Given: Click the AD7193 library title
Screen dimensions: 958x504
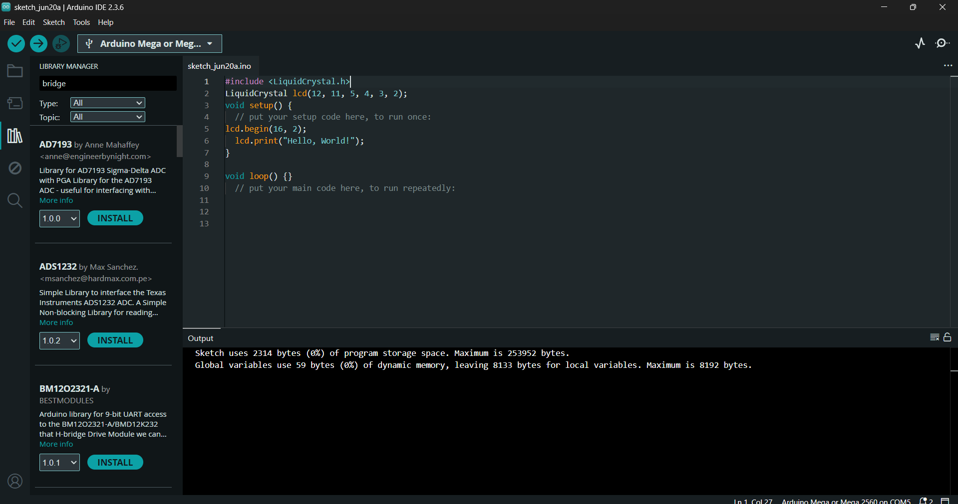Looking at the screenshot, I should pos(55,145).
